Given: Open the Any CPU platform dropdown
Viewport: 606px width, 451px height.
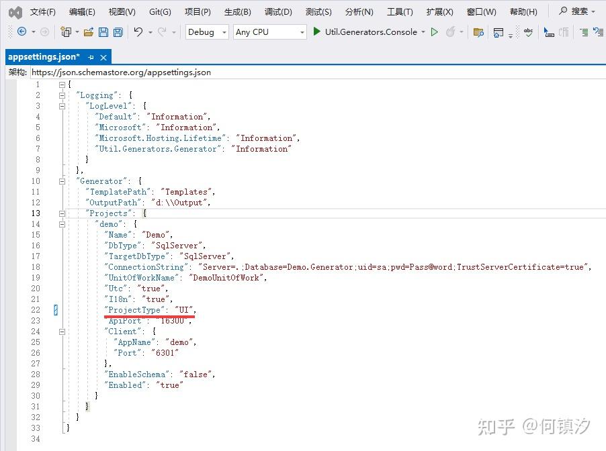Looking at the screenshot, I should 270,32.
